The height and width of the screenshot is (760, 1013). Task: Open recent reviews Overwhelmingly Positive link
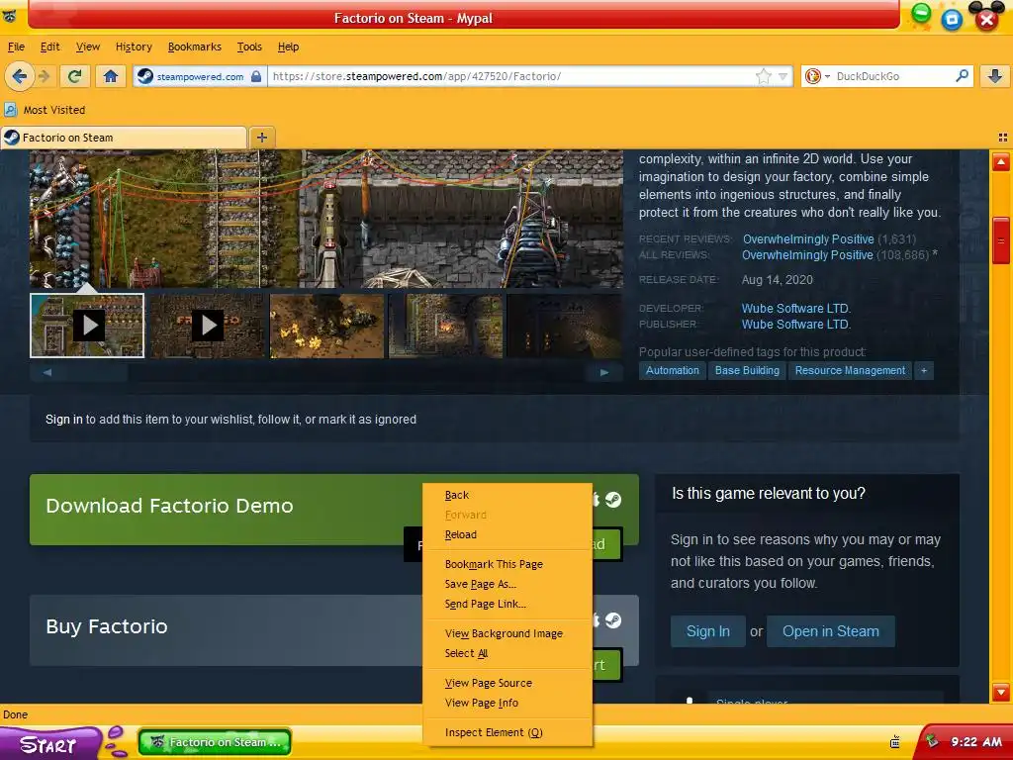808,239
